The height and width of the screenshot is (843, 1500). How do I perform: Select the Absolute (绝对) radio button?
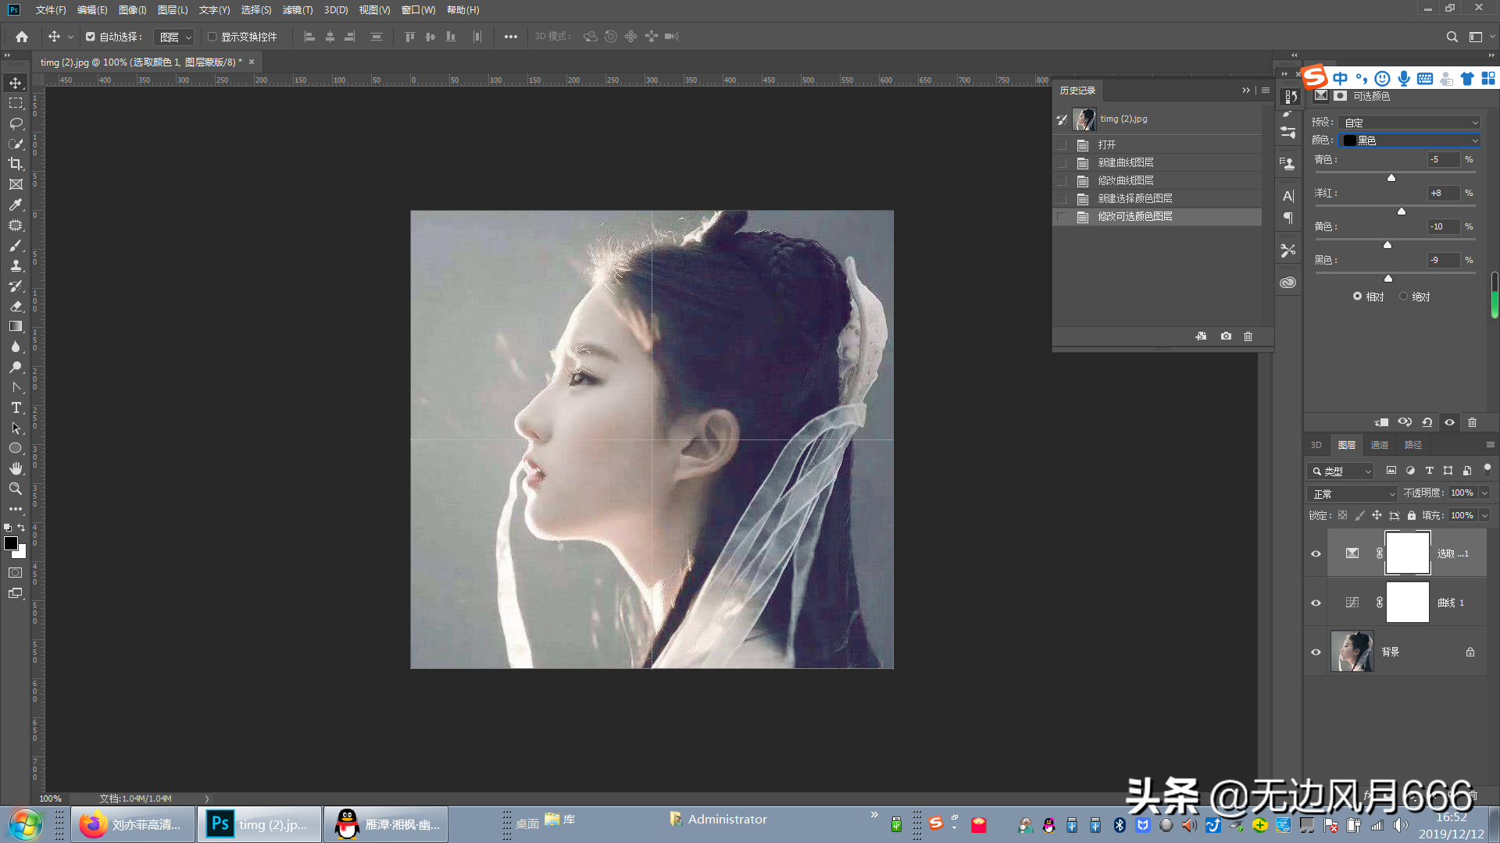pyautogui.click(x=1403, y=297)
